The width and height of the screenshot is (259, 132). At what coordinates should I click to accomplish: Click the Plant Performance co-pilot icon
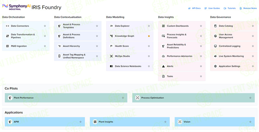10,98
